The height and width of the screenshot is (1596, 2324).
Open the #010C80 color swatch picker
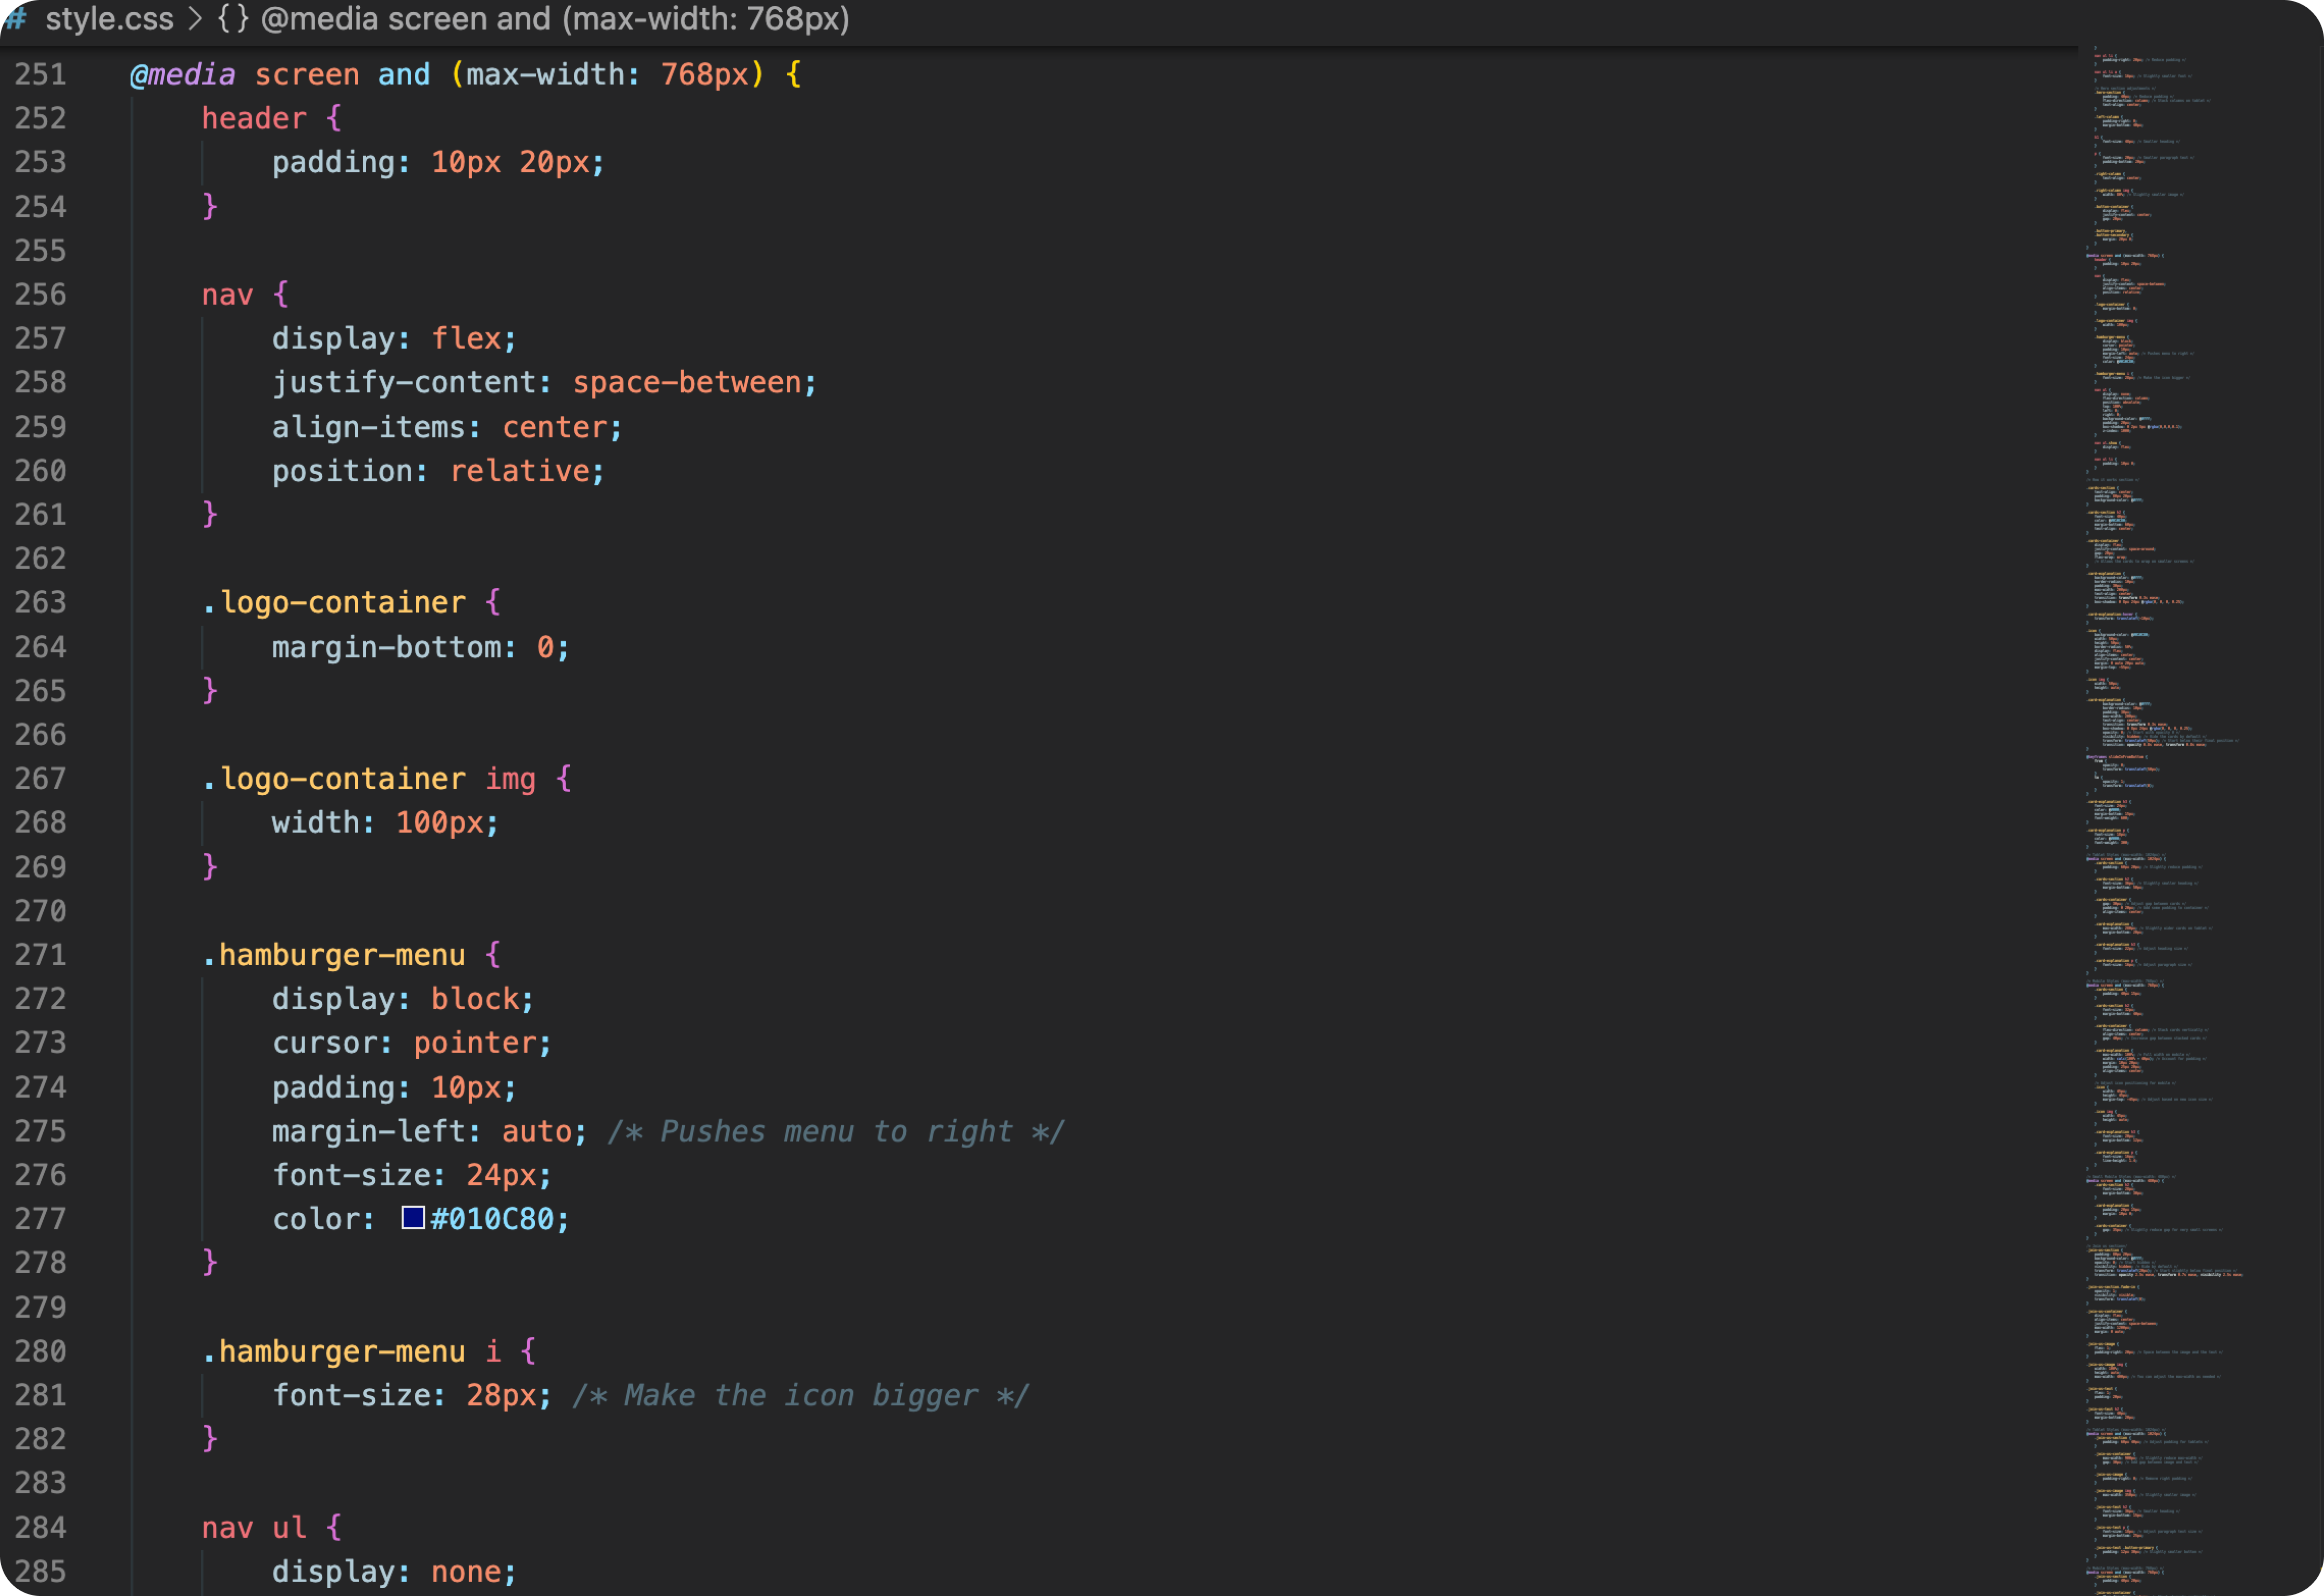pos(413,1217)
